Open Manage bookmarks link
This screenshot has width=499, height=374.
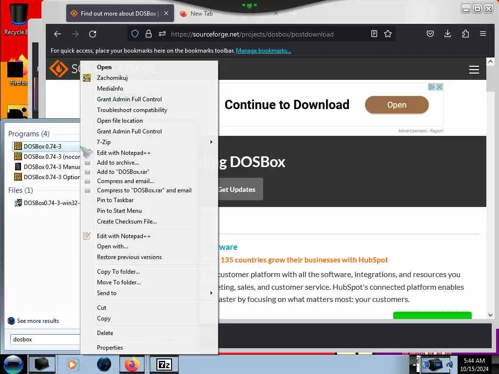coord(263,51)
